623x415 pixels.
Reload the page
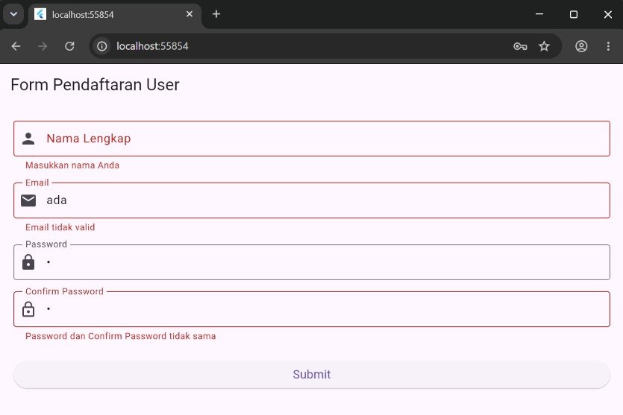point(69,46)
